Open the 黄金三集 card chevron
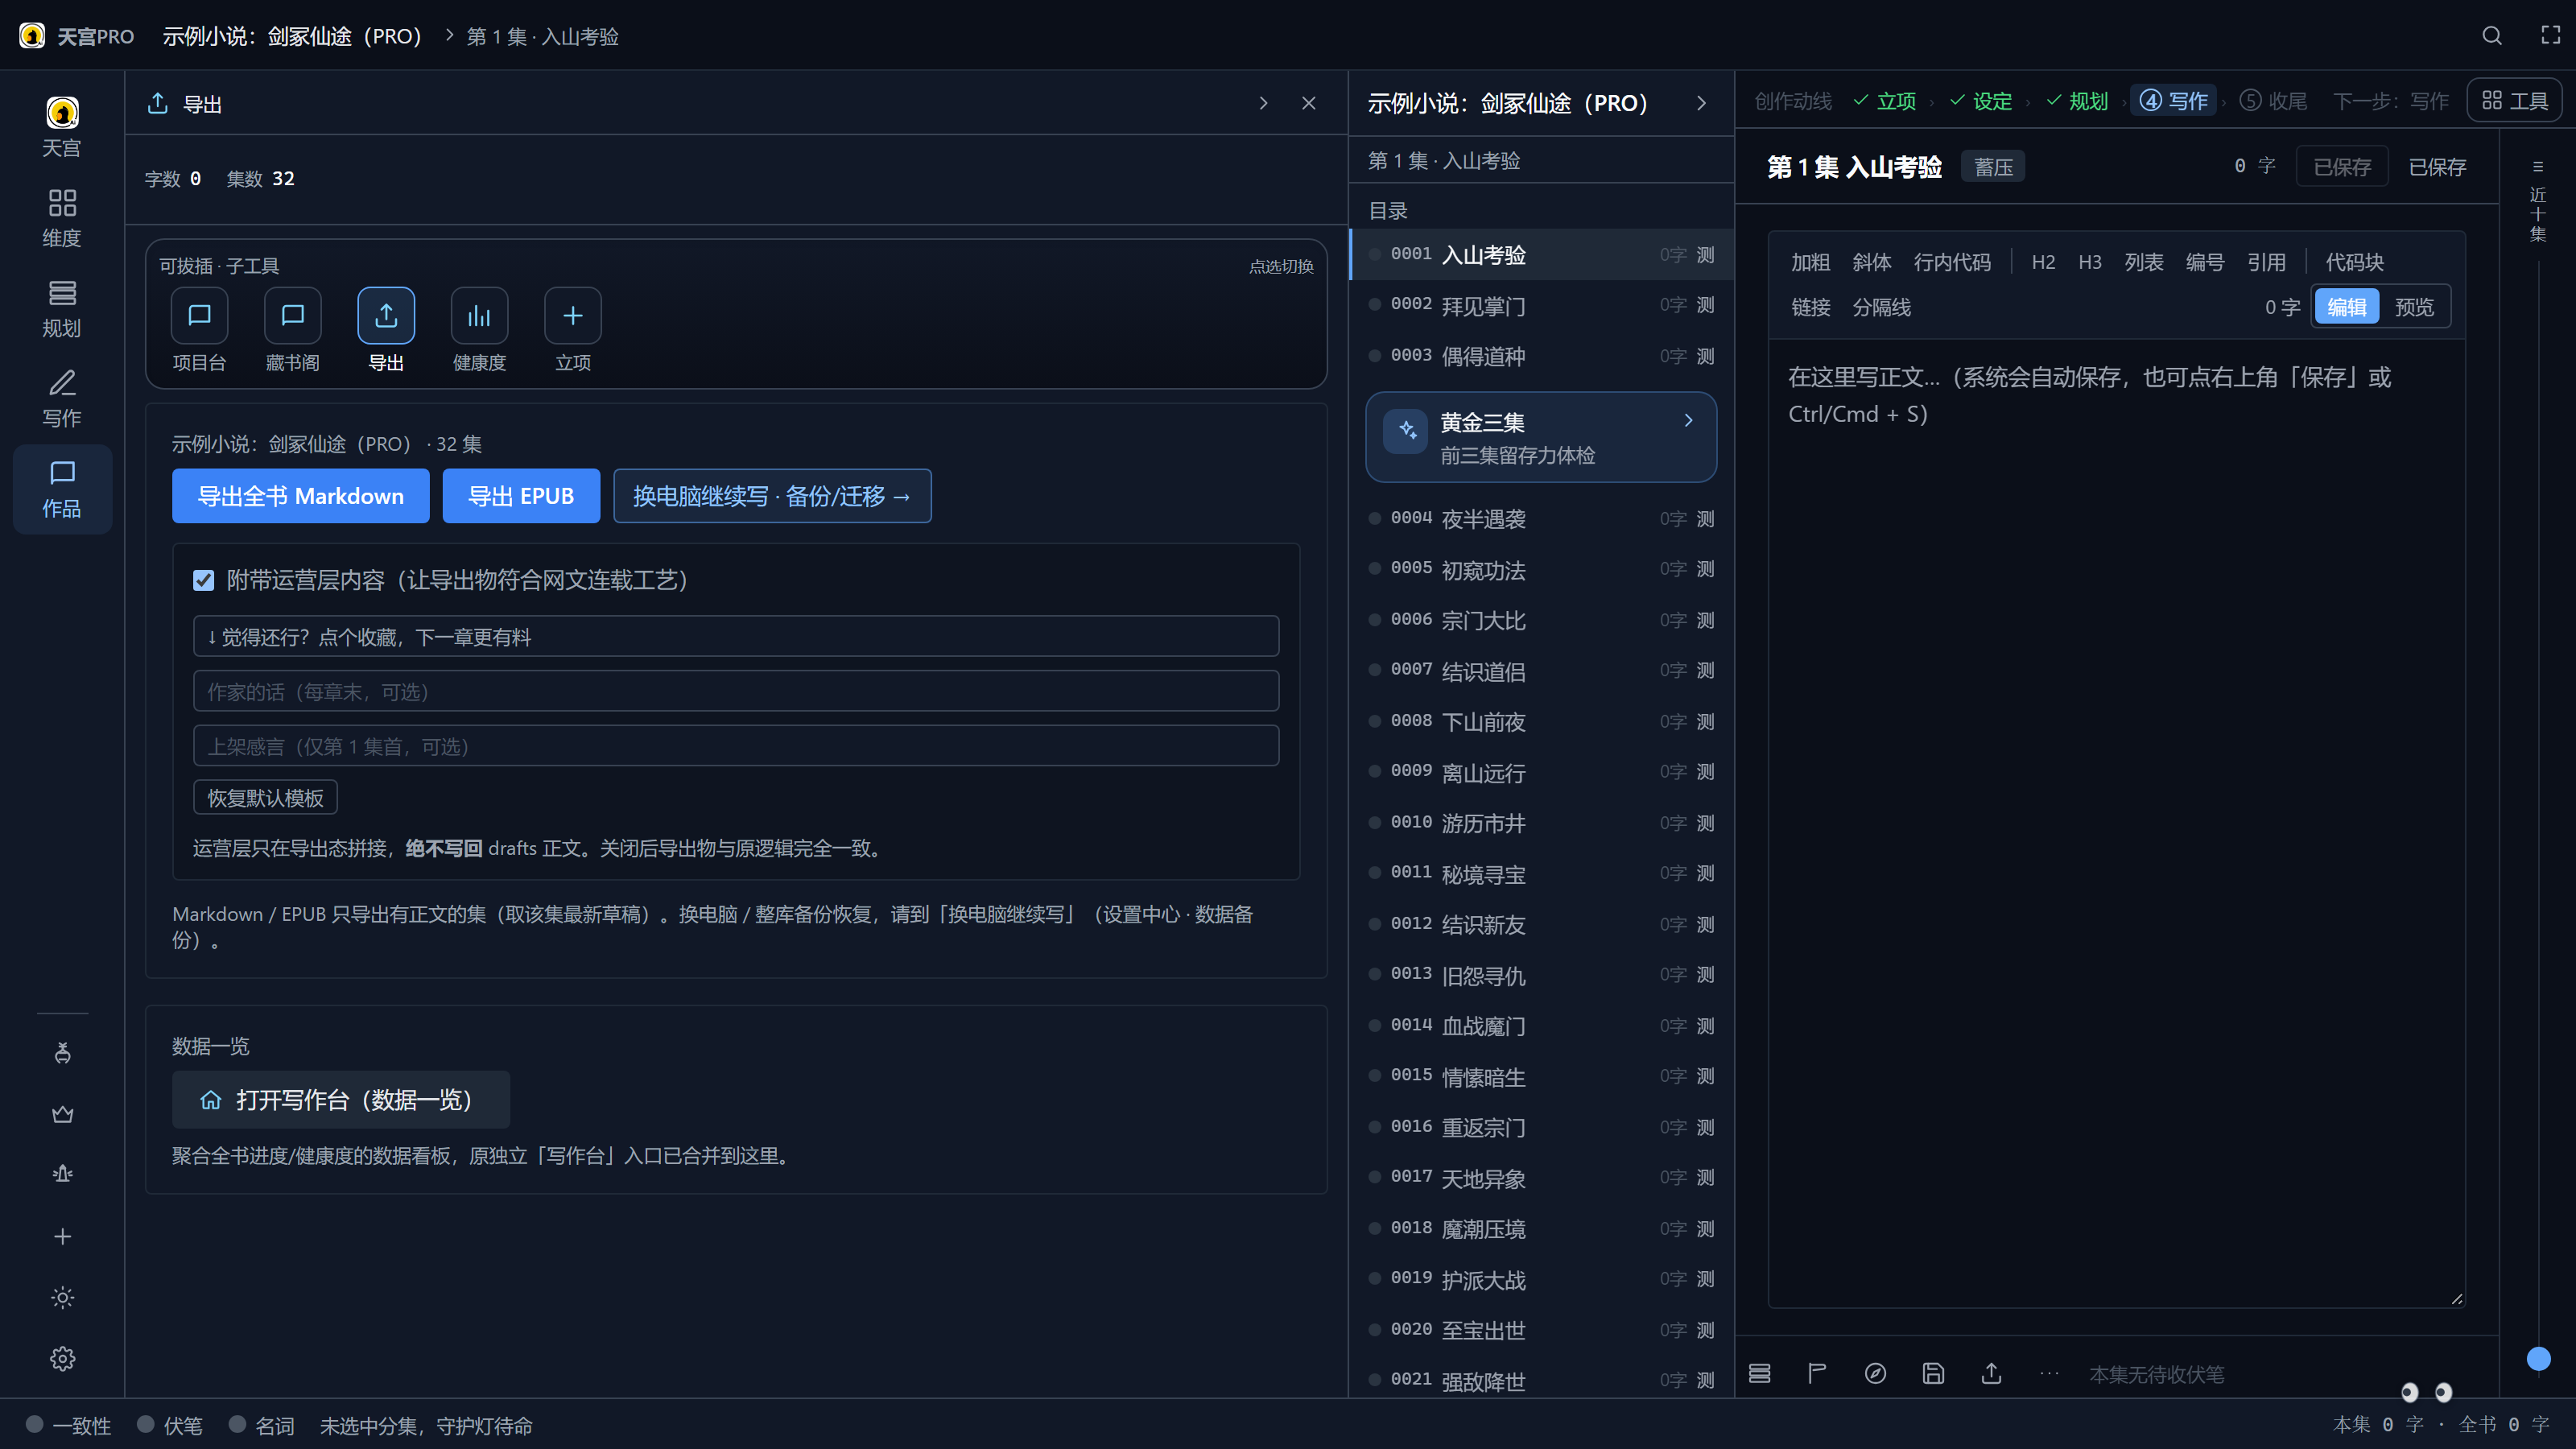The image size is (2576, 1449). click(x=1688, y=421)
